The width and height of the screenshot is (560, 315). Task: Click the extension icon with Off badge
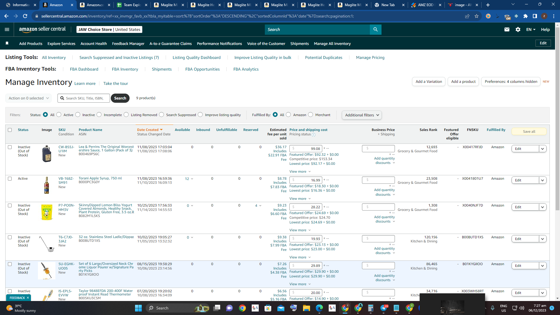pyautogui.click(x=507, y=17)
